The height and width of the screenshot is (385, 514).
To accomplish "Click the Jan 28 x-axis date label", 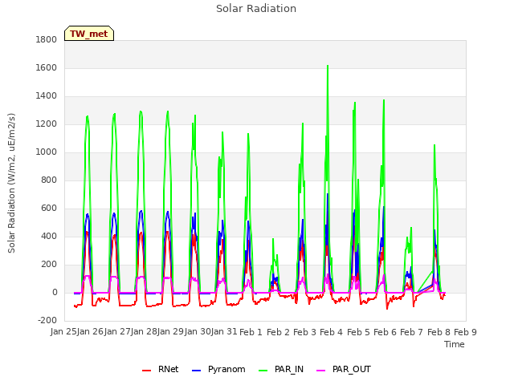I will [x=144, y=332].
